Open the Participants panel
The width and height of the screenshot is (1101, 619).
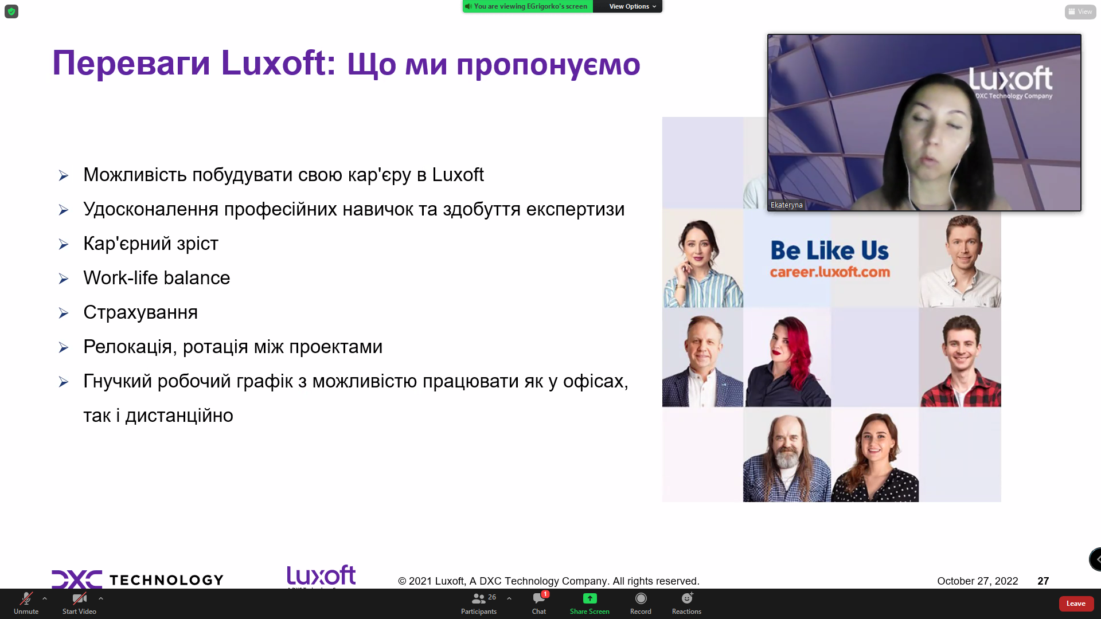479,604
